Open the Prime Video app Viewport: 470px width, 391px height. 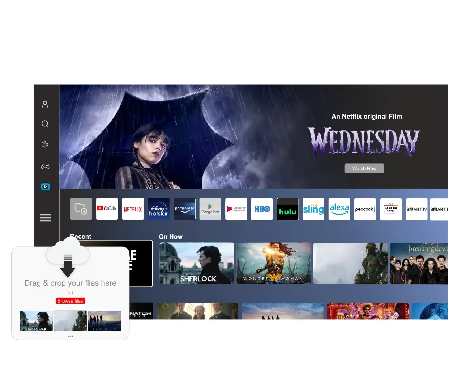184,209
